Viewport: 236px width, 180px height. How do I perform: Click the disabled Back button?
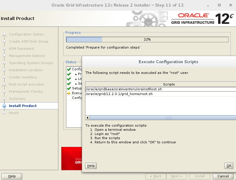[156, 176]
